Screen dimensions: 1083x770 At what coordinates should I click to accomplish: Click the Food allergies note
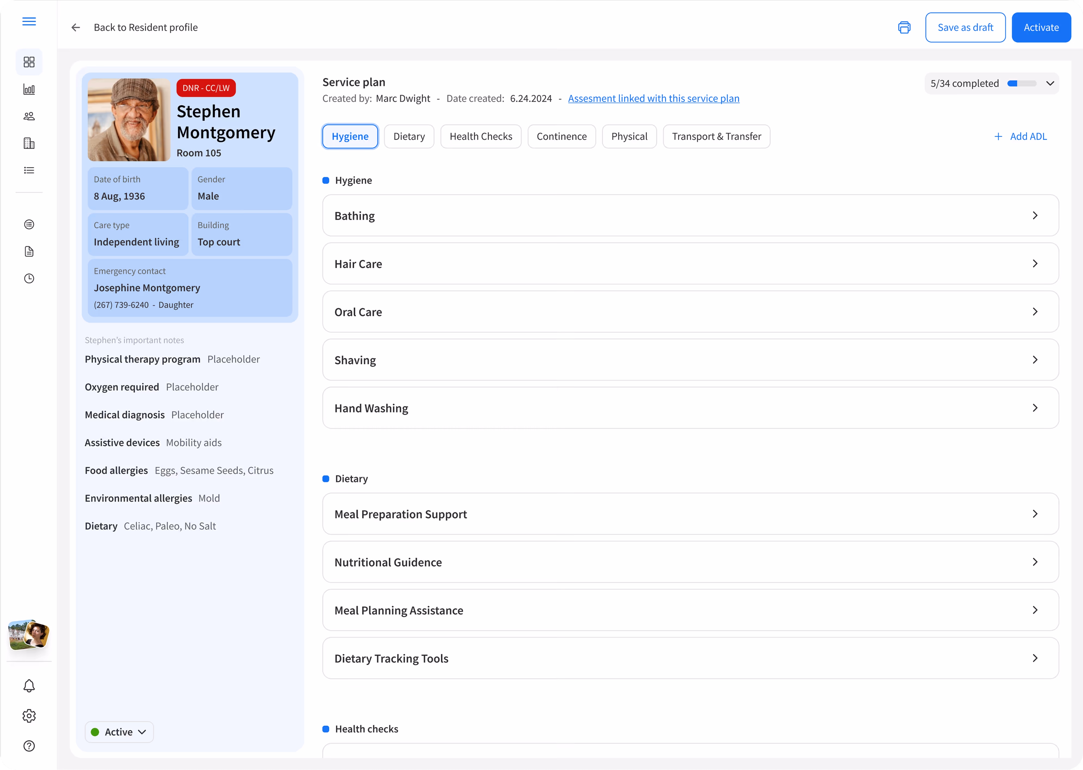point(179,471)
